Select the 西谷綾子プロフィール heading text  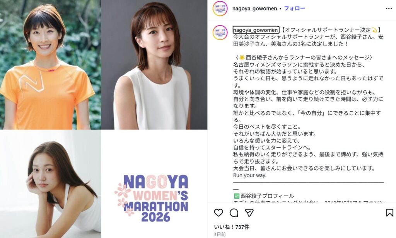pos(267,196)
